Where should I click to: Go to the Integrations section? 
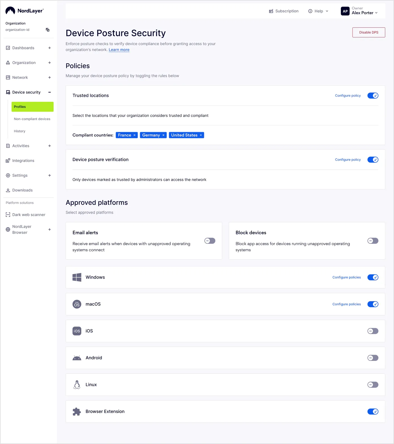(x=23, y=161)
